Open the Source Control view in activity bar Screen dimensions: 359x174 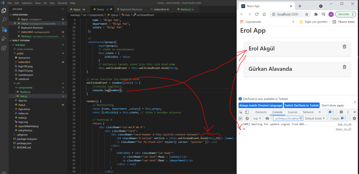(4, 29)
